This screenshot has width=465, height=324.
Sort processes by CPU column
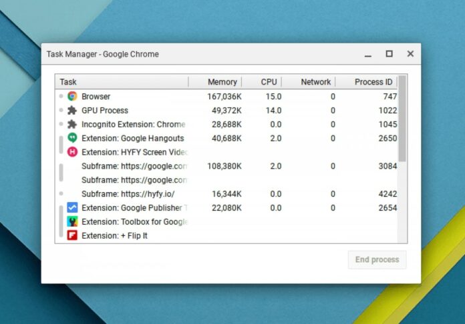click(x=269, y=82)
